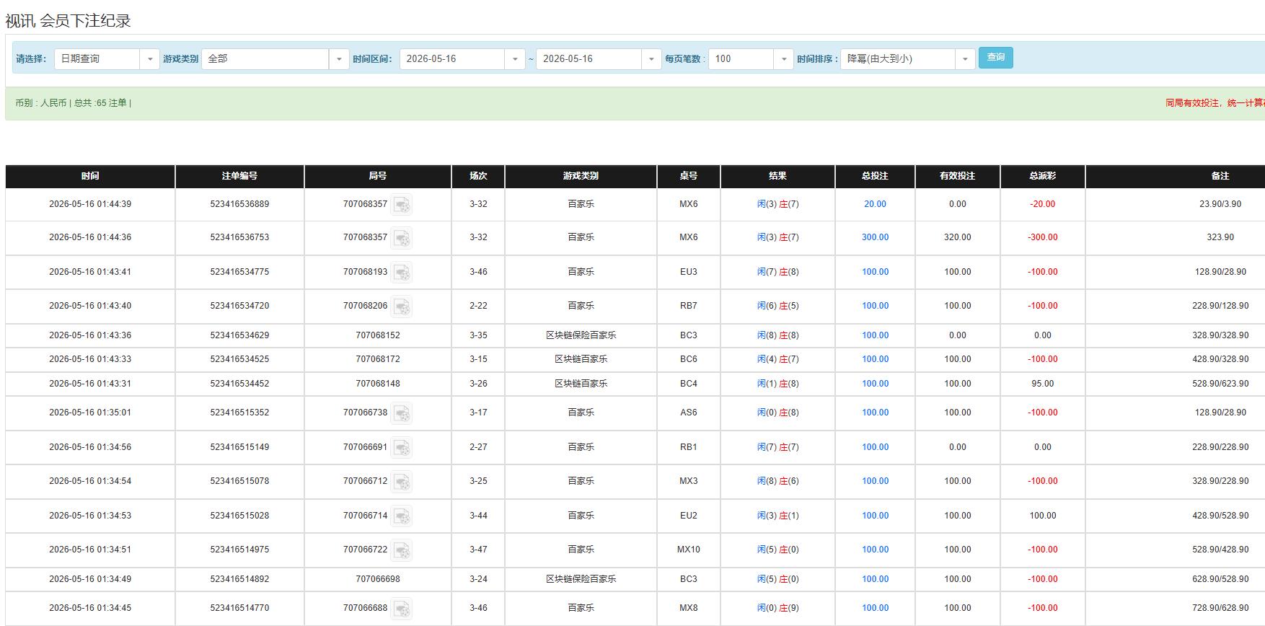Click payout -300.00 cell
This screenshot has width=1265, height=626.
point(1043,237)
